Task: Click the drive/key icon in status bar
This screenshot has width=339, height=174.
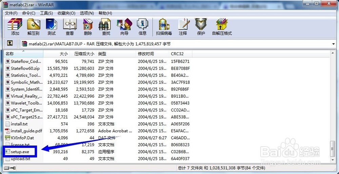Action: 10,168
